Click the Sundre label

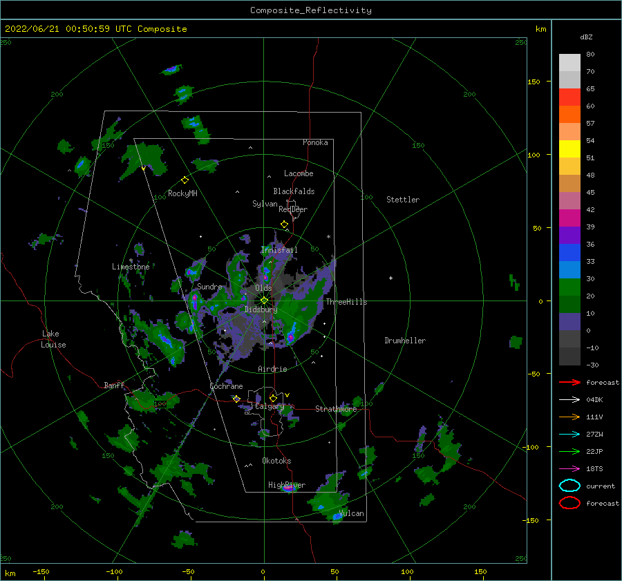209,286
